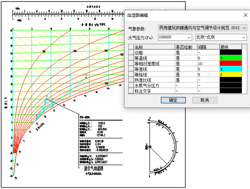Click the 湿空气焓湿图 title in the drawing
This screenshot has width=250, height=189.
point(93,168)
